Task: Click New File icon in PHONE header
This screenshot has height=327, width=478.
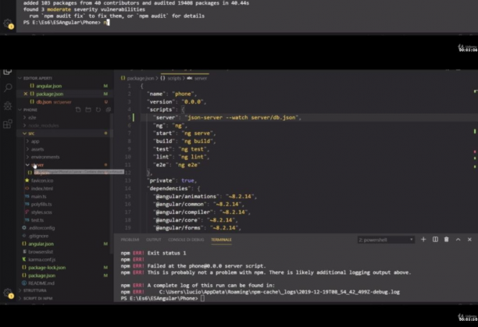Action: [x=78, y=109]
